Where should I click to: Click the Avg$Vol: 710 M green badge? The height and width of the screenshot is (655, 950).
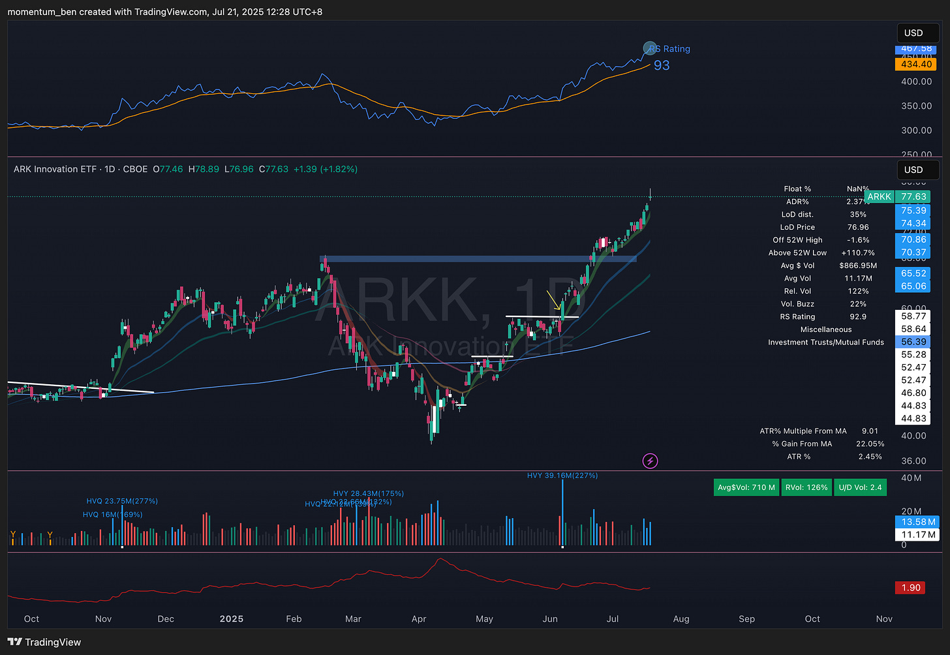pyautogui.click(x=746, y=487)
